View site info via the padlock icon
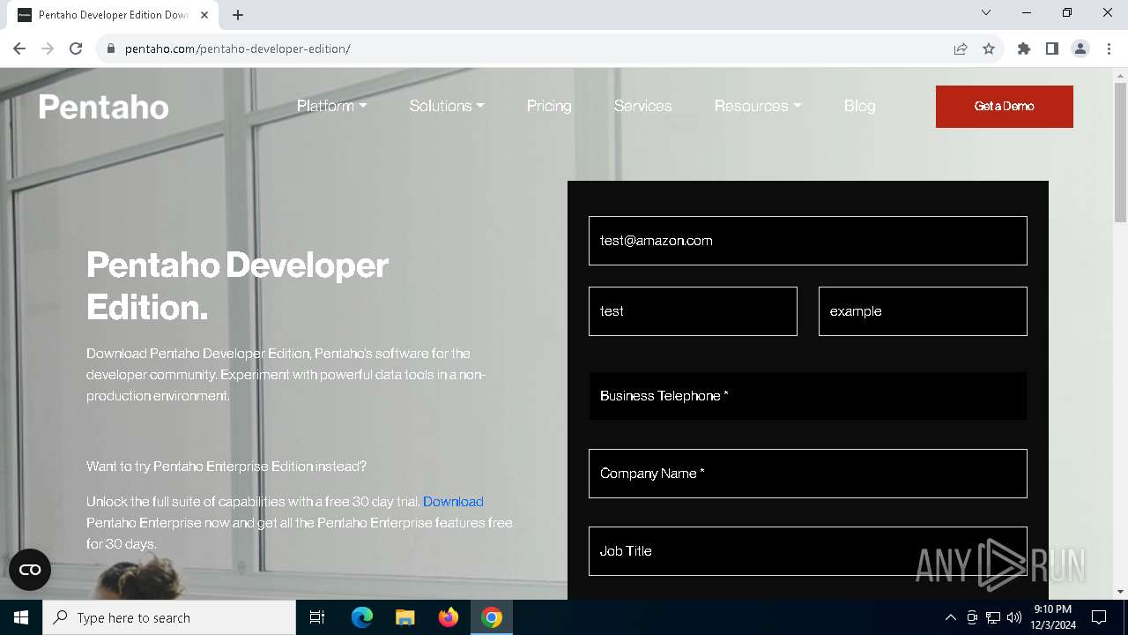Screen dimensions: 1128x635 (x=111, y=49)
